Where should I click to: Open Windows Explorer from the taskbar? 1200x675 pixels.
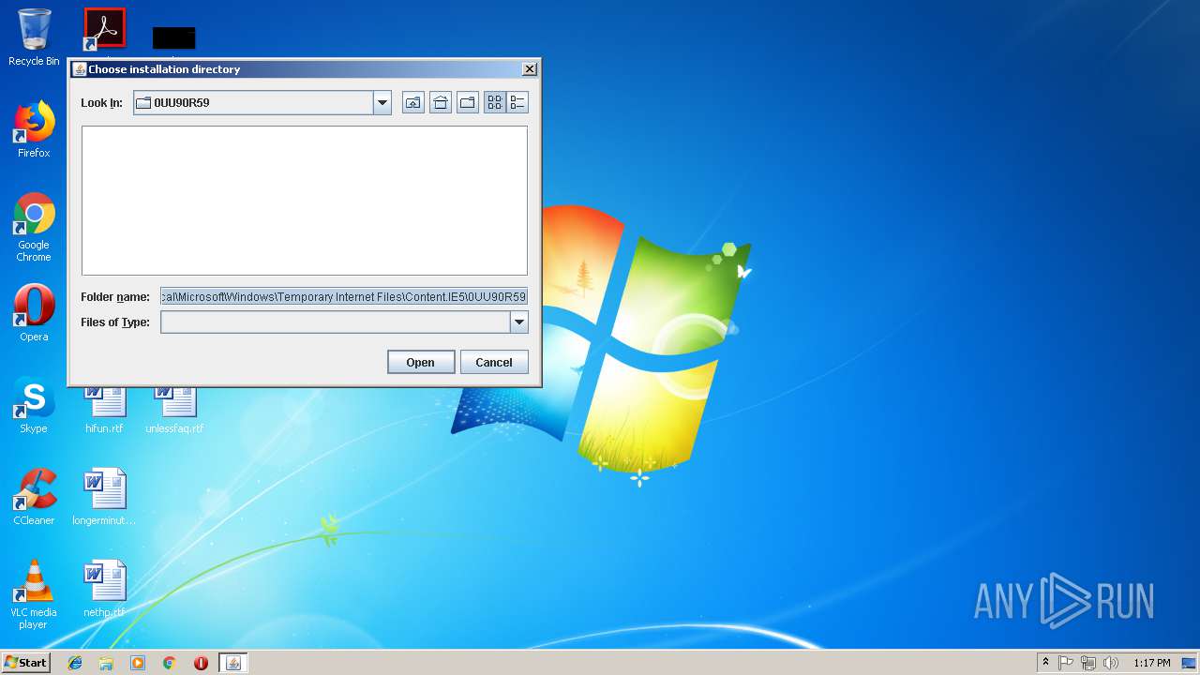coord(106,663)
